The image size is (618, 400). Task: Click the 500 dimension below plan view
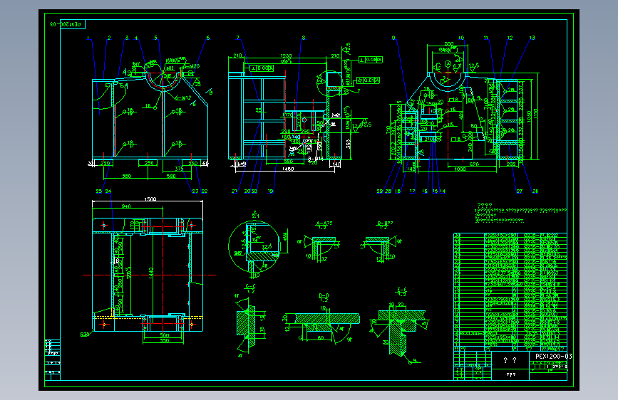click(165, 335)
